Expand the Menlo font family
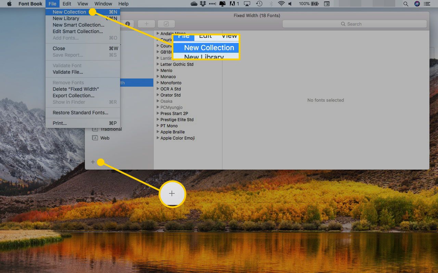 coord(158,70)
